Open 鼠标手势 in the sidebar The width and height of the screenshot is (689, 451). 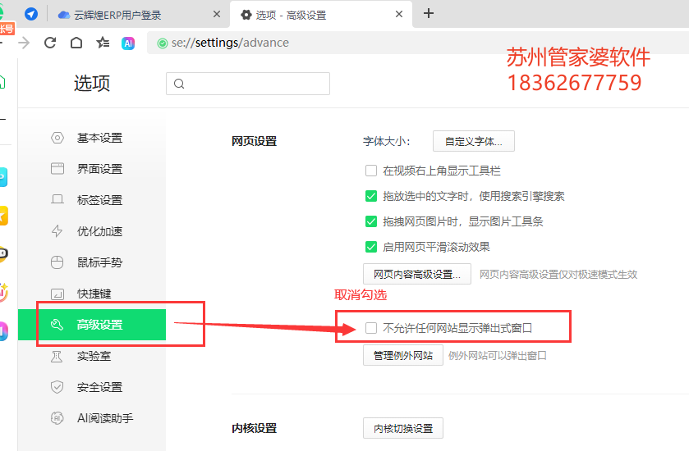point(92,262)
